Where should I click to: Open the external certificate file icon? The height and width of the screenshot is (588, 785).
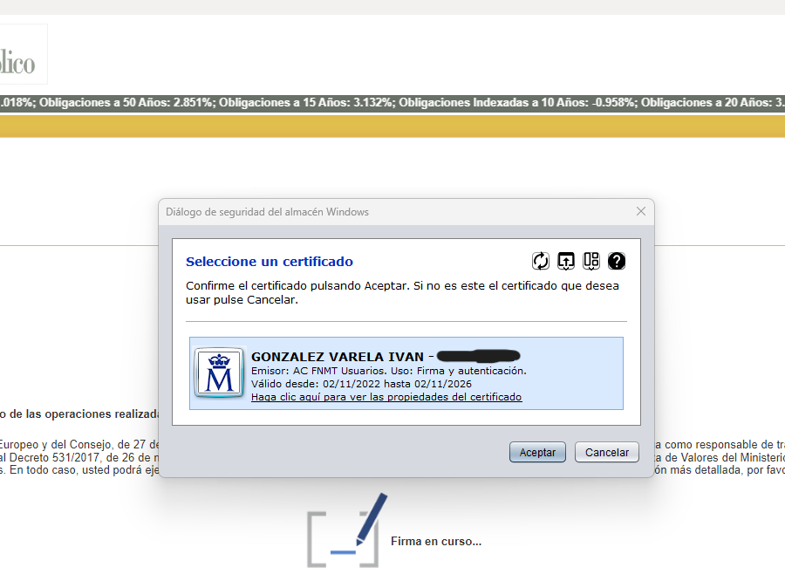coord(566,261)
